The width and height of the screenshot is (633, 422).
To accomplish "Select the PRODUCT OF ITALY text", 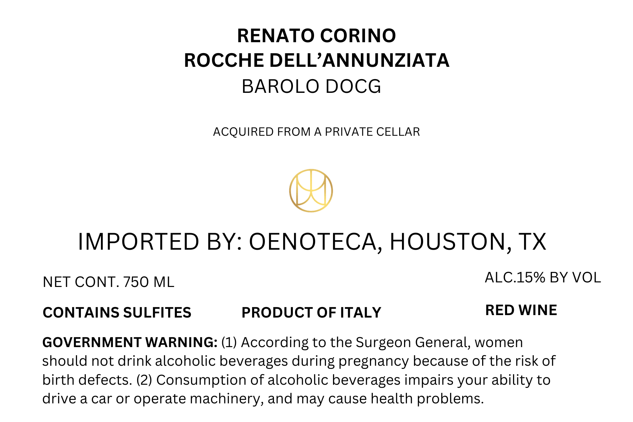I will (x=311, y=313).
